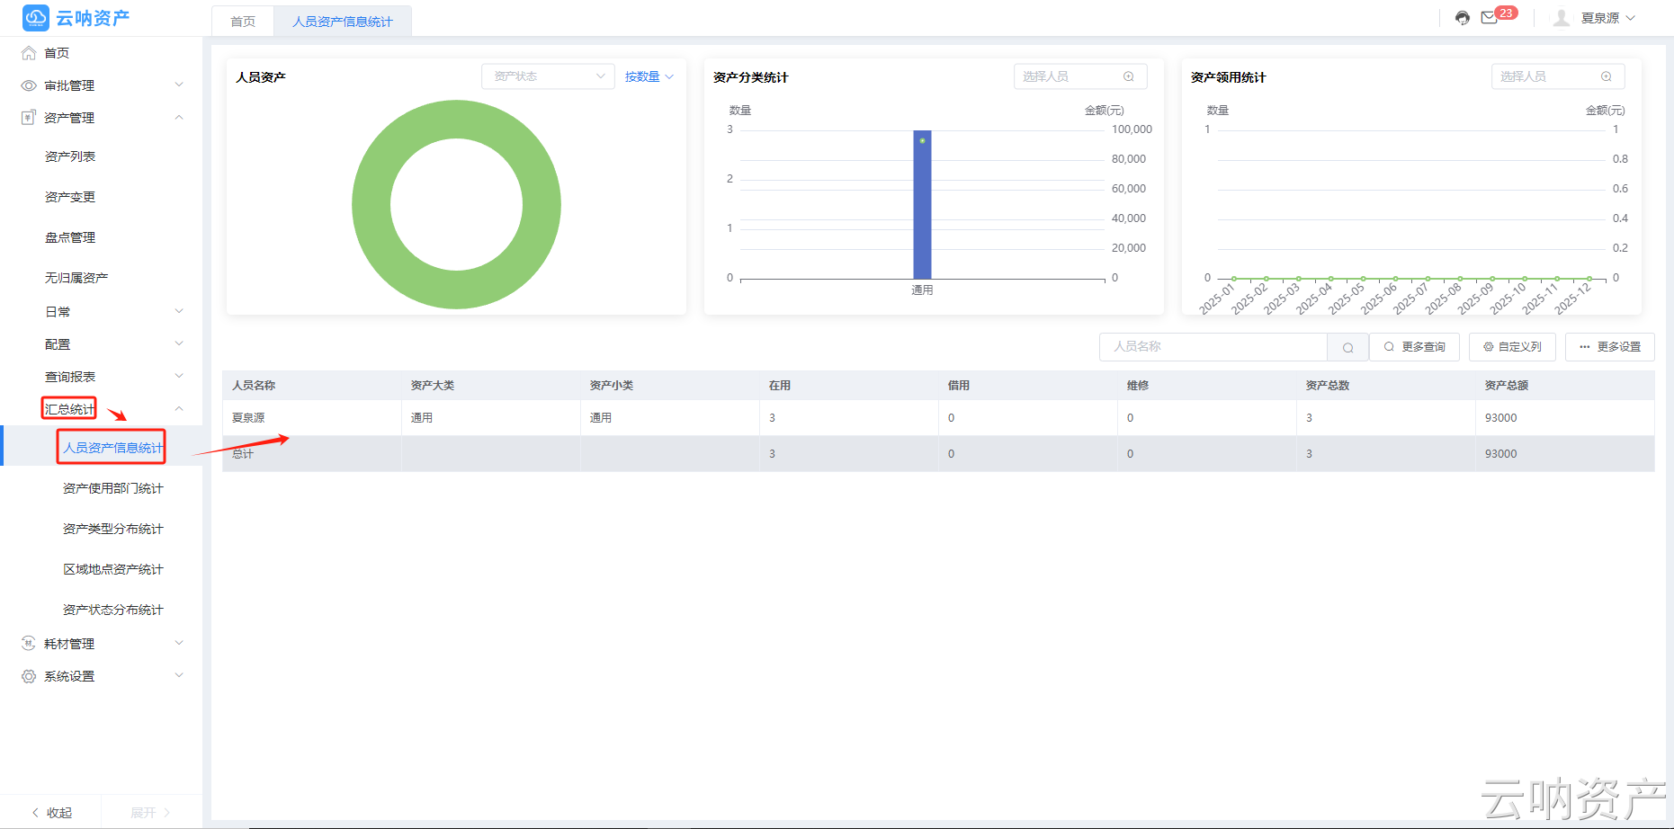Viewport: 1674px width, 829px height.
Task: Click search icon in 资产分类统计 选择人员 field
Action: coord(1129,76)
